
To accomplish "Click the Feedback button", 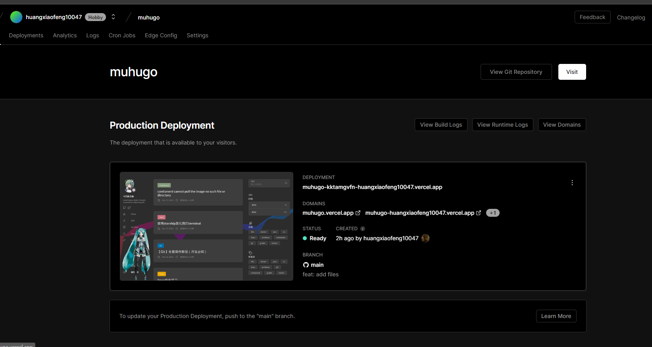I will pyautogui.click(x=592, y=17).
